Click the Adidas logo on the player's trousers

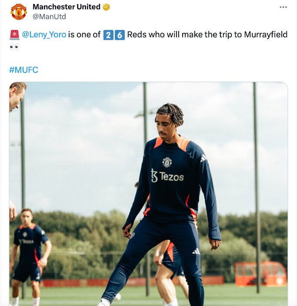coord(196,251)
